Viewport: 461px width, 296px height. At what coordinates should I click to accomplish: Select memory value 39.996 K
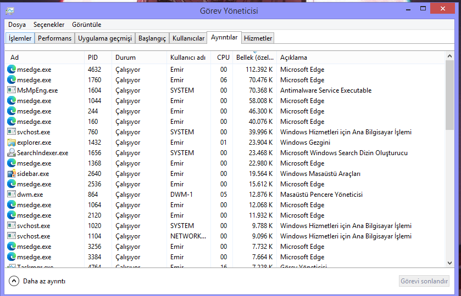click(261, 132)
